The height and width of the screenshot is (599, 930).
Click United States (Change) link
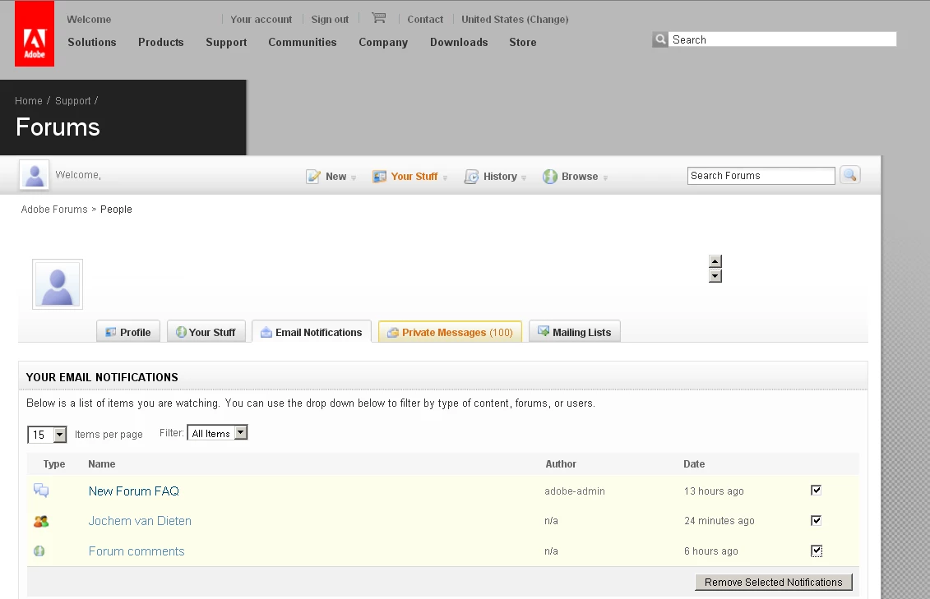pos(515,20)
